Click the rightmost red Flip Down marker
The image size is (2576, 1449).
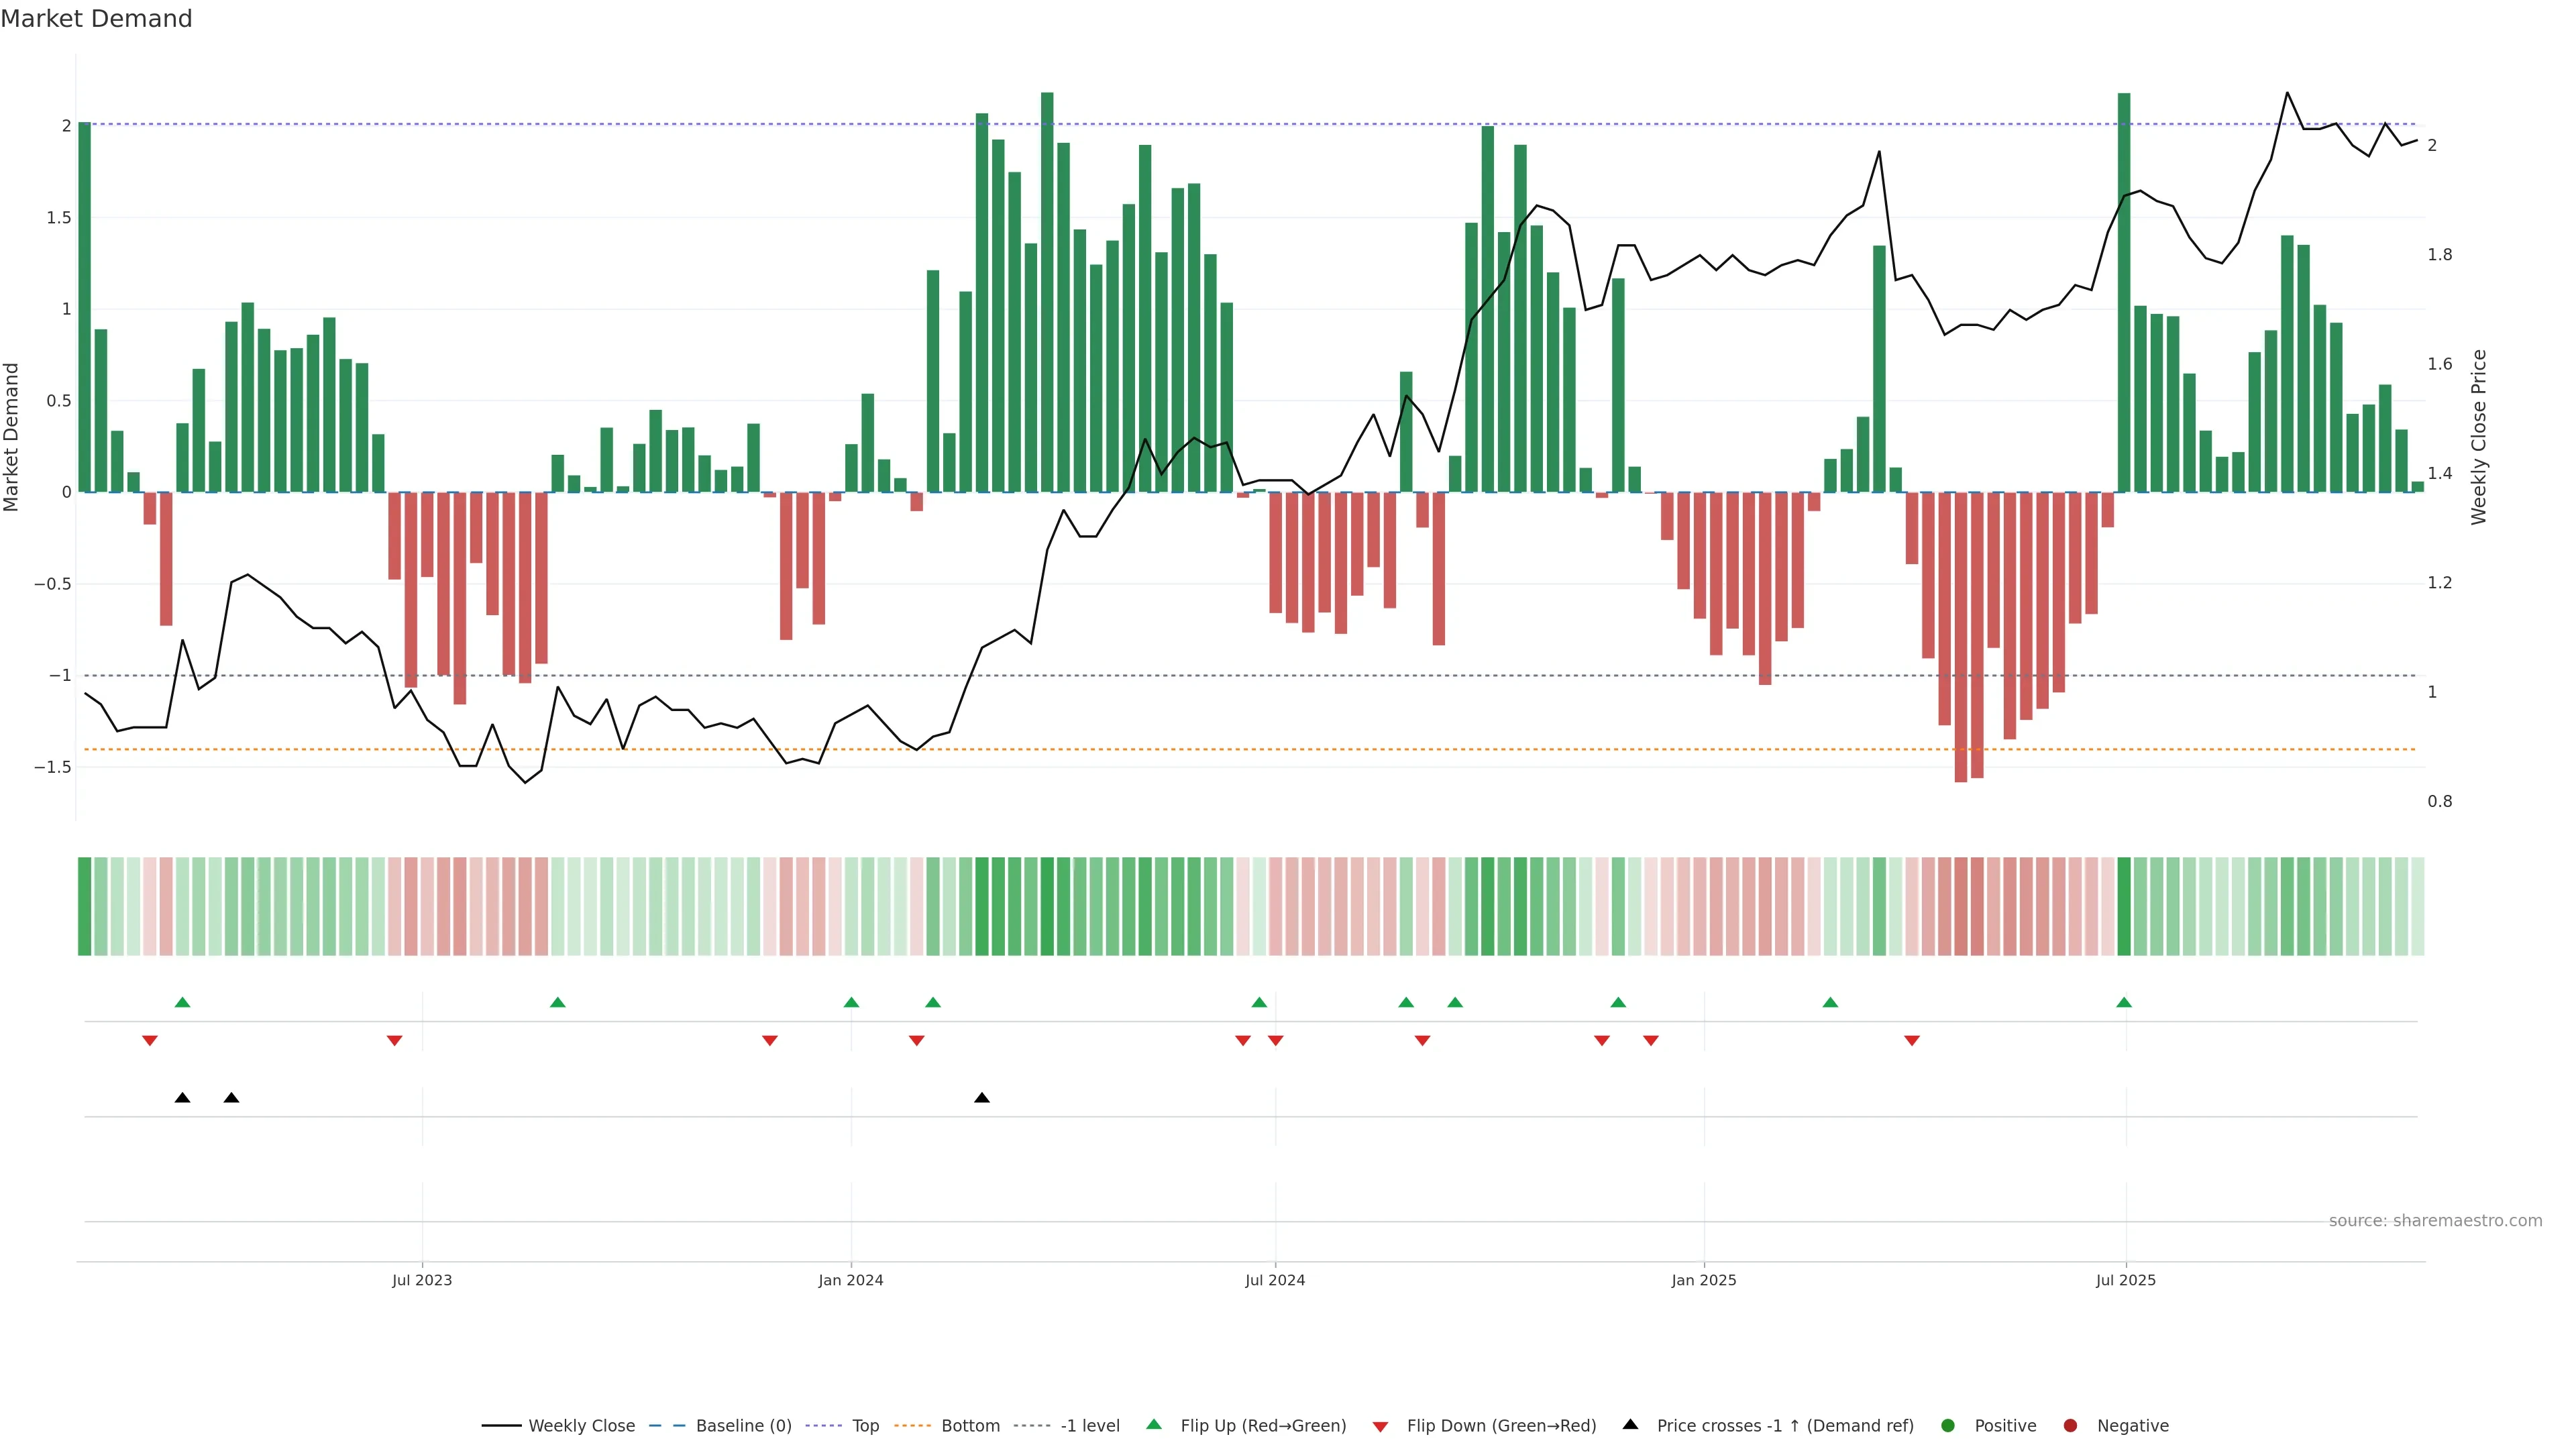pyautogui.click(x=1912, y=1041)
